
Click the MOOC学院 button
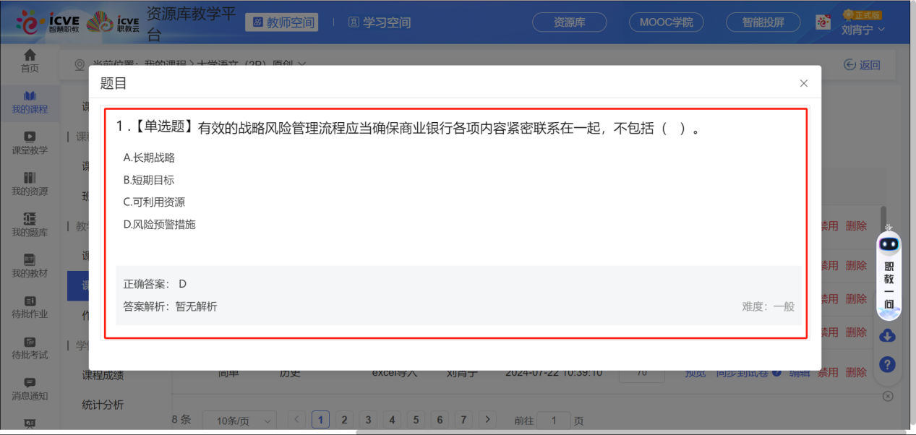pyautogui.click(x=666, y=22)
